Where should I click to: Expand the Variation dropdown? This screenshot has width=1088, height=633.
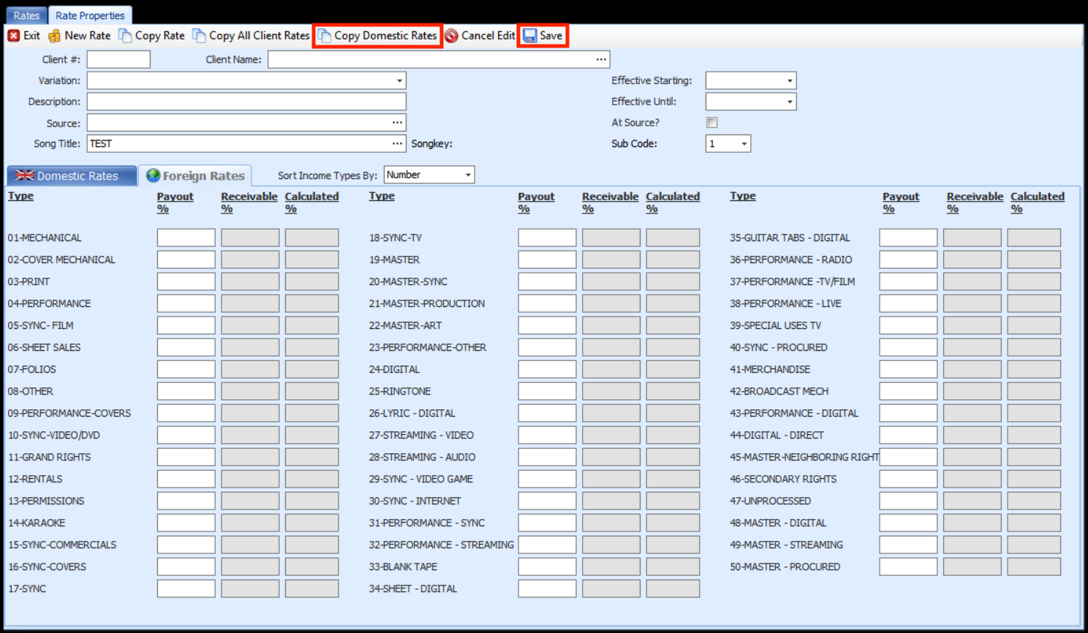click(x=399, y=80)
